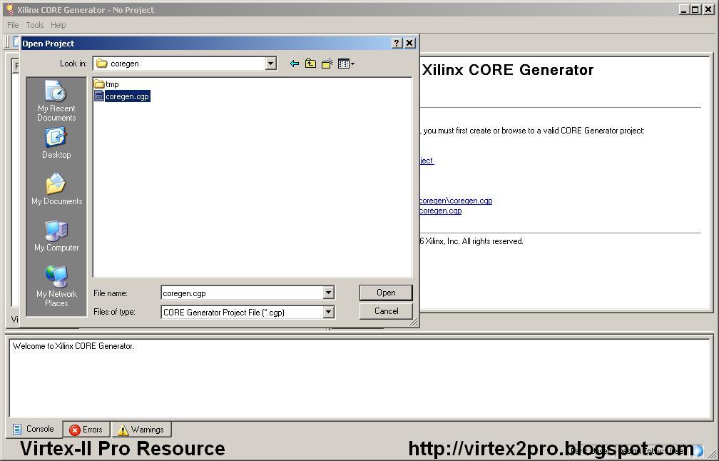Maximize the CORE Generator window

695,9
